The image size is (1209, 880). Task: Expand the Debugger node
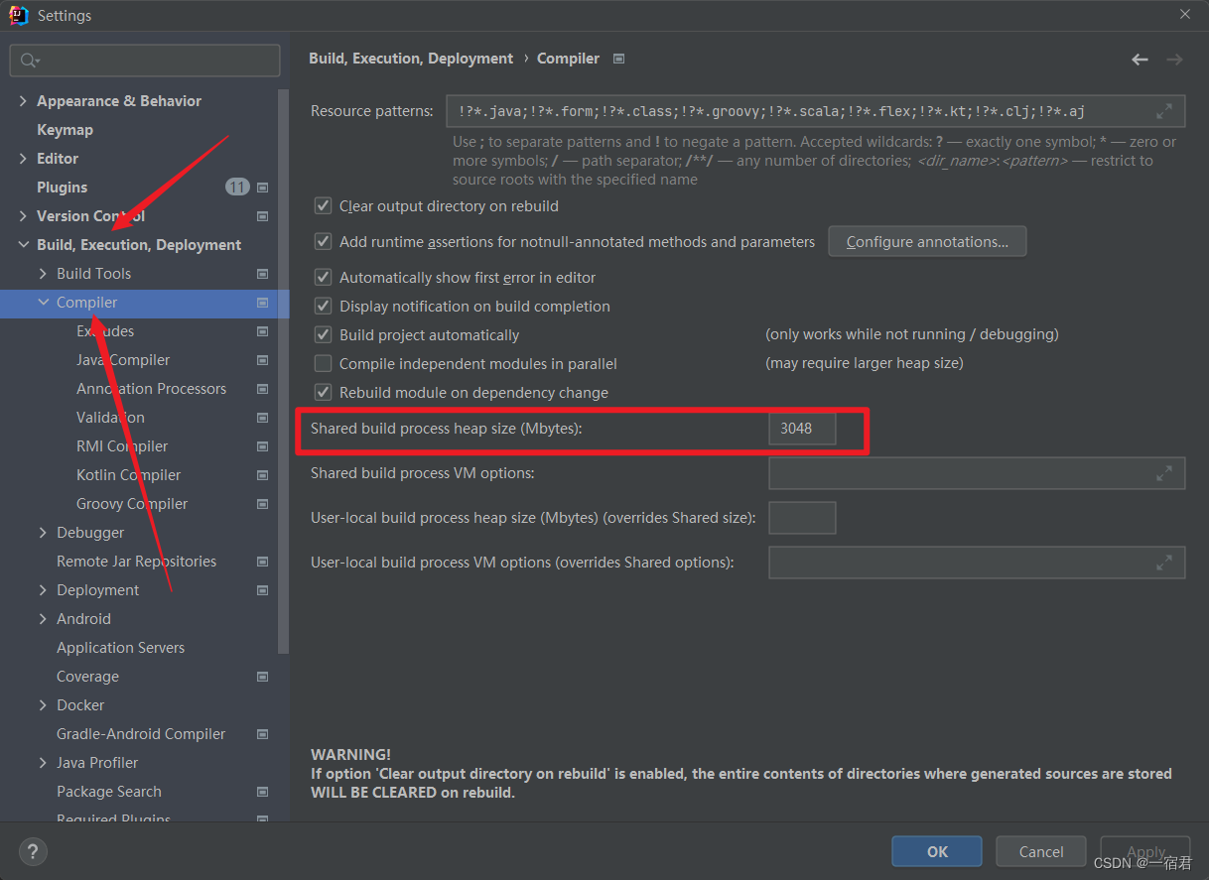pos(43,533)
